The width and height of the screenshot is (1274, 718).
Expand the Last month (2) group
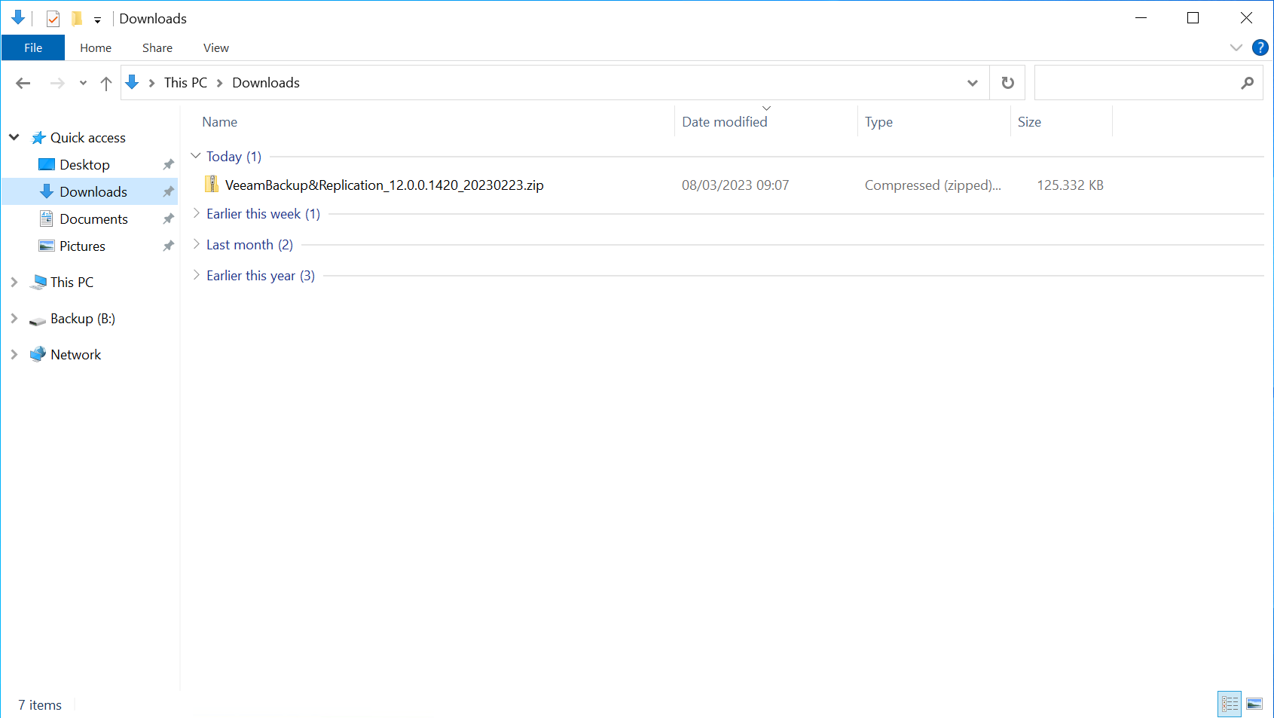click(x=196, y=244)
